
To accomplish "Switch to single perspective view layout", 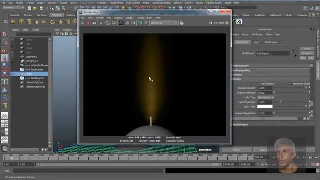I will click(x=5, y=115).
